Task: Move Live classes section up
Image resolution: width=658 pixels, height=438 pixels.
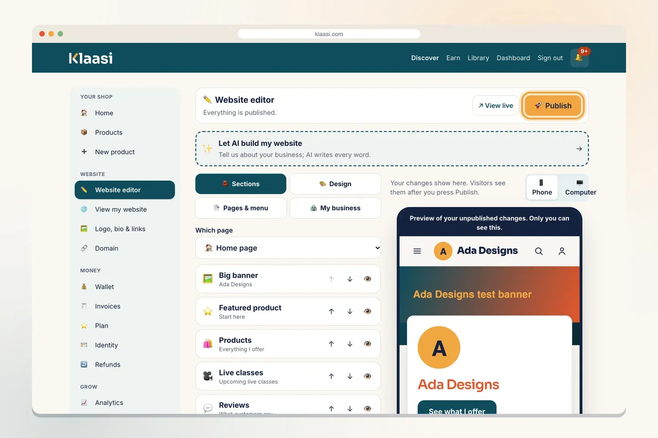Action: point(331,376)
